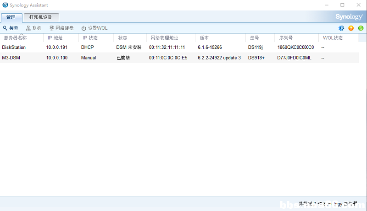The image size is (367, 211).
Task: Click version 6.1.6-15266 cell
Action: (210, 47)
